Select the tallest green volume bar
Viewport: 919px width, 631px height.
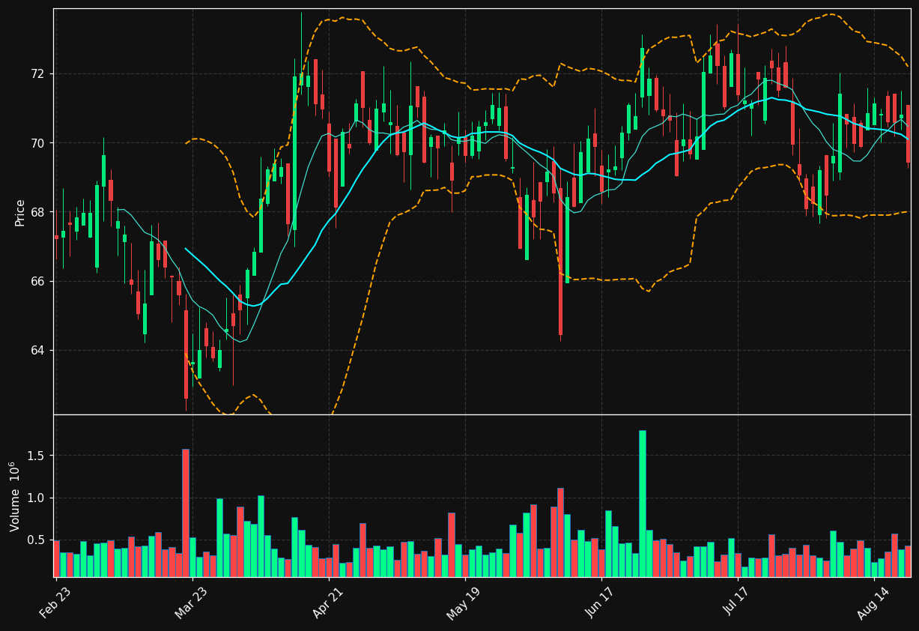pyautogui.click(x=642, y=504)
